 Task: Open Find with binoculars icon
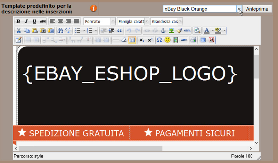pos(60,31)
